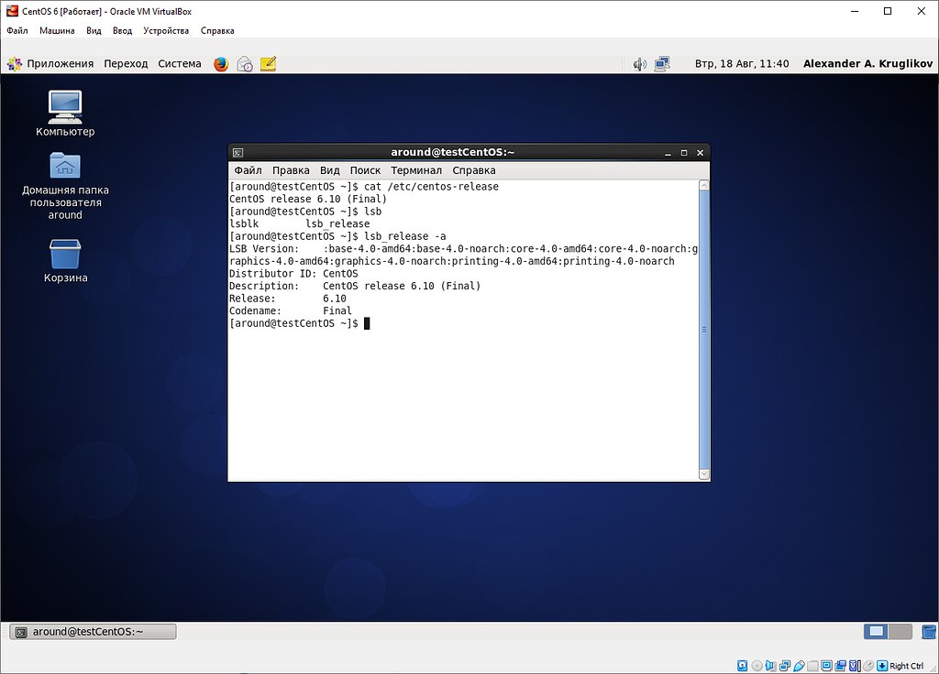Screen dimensions: 939x674
Task: Open the terminal Справка menu
Action: 474,170
